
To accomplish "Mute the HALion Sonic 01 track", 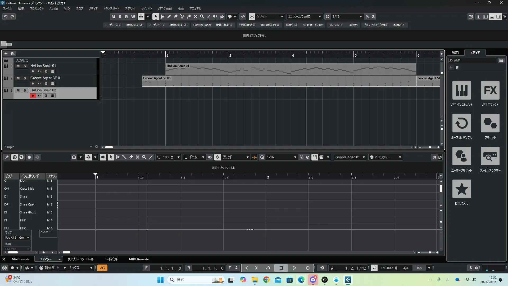I will (x=18, y=66).
